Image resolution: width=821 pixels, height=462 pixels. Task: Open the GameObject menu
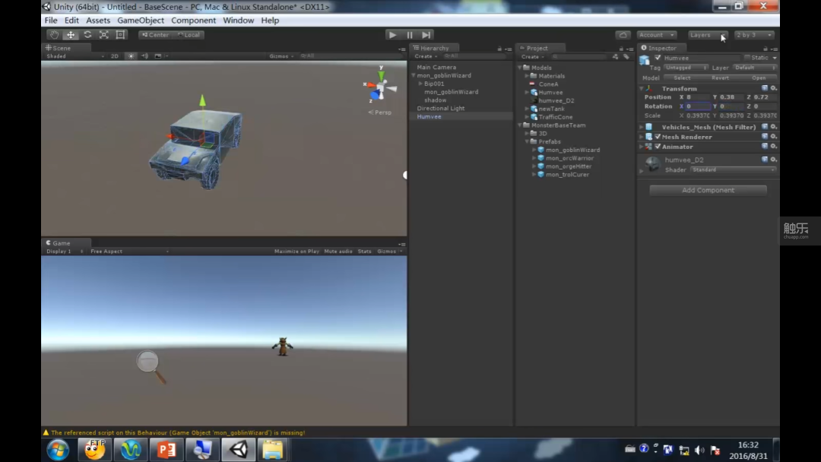coord(141,21)
